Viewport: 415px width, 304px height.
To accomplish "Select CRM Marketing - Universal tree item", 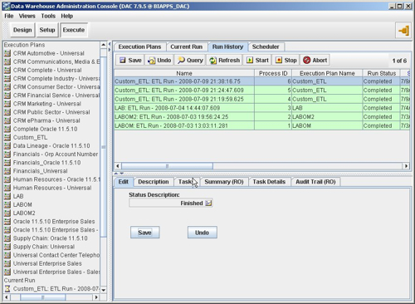I will coord(47,104).
